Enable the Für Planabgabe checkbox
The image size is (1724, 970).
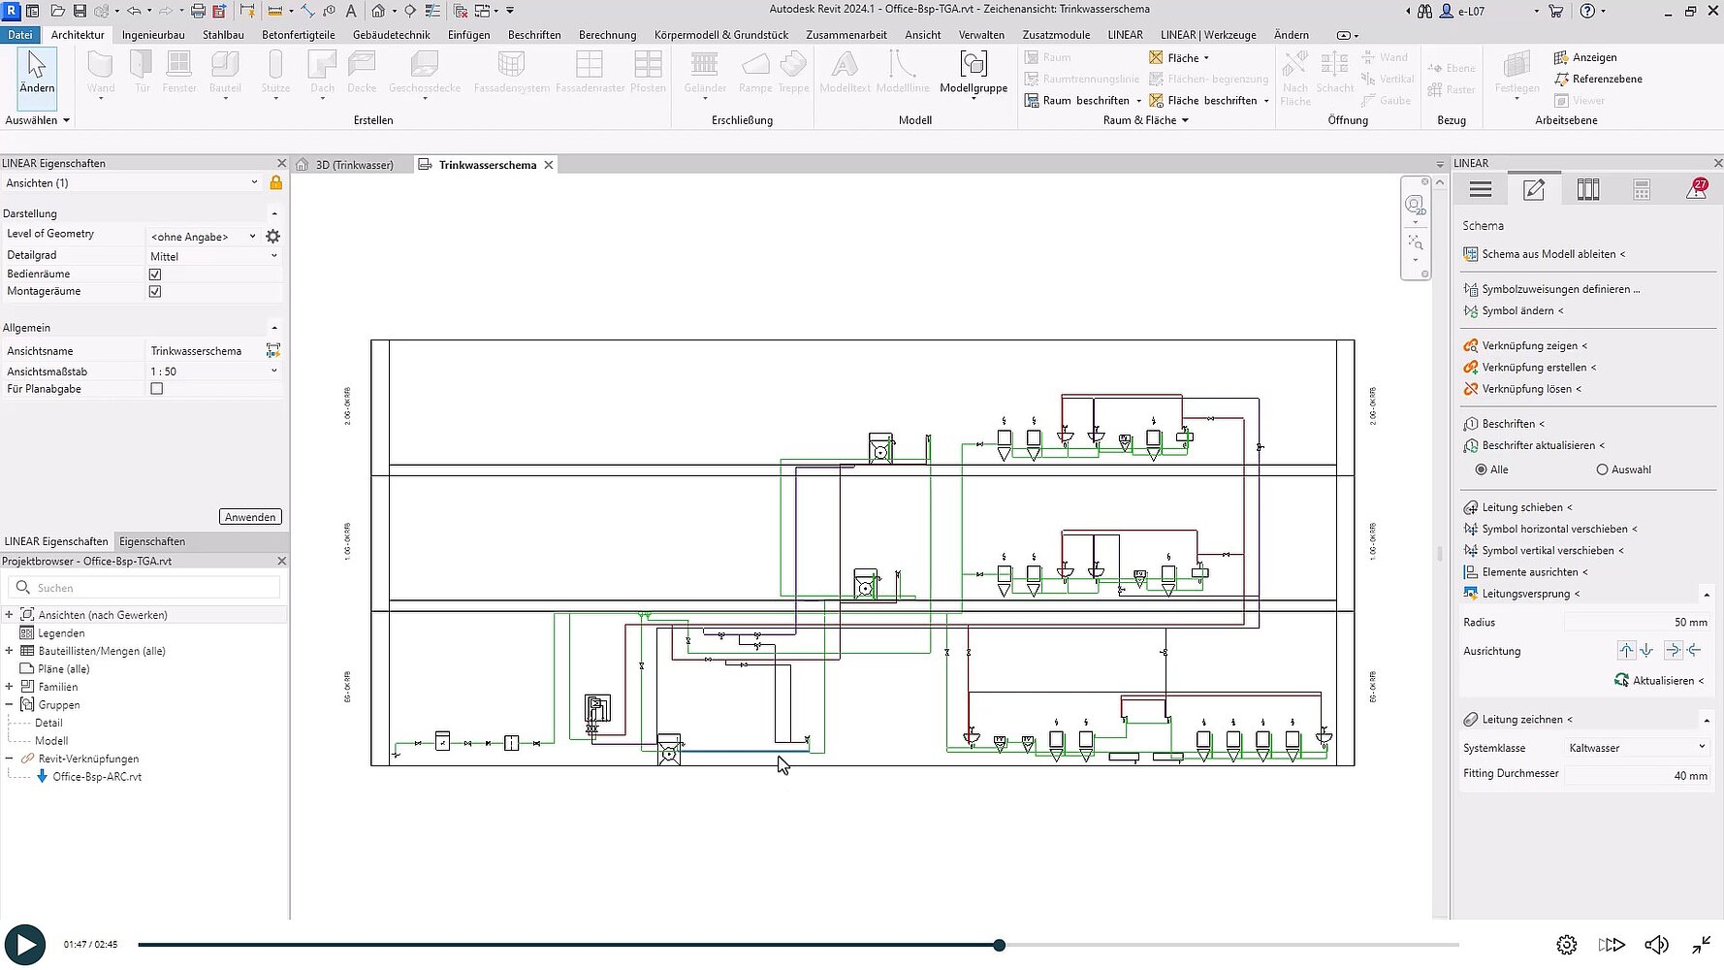click(157, 389)
